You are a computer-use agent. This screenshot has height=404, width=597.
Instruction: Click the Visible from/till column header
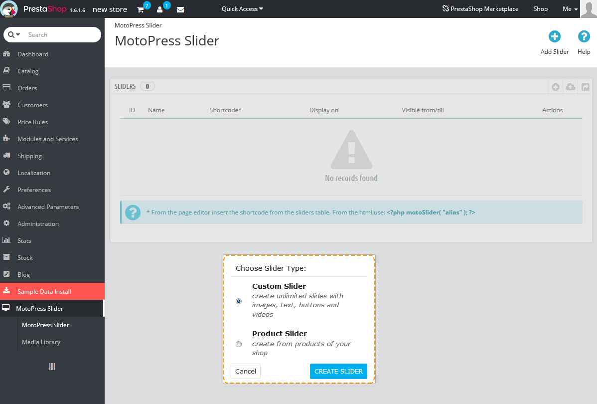click(x=423, y=110)
